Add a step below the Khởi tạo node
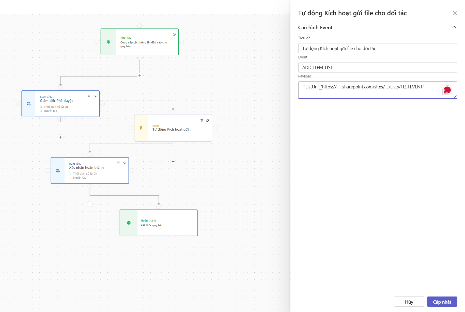The image size is (465, 312). tap(140, 75)
